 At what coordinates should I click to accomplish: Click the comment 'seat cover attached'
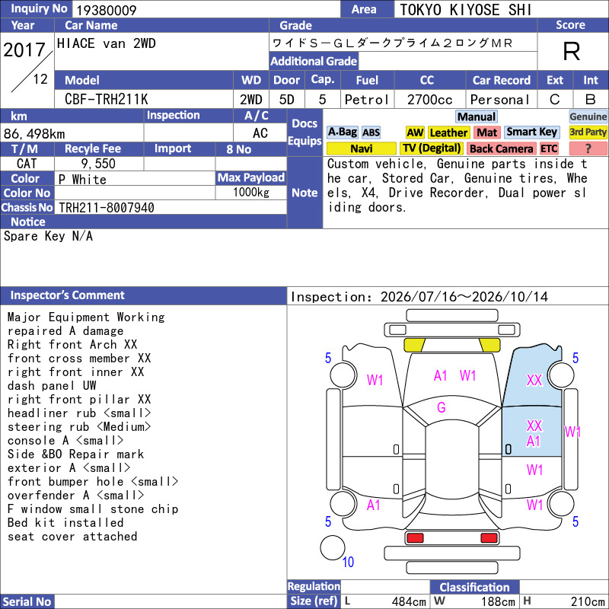click(x=72, y=537)
